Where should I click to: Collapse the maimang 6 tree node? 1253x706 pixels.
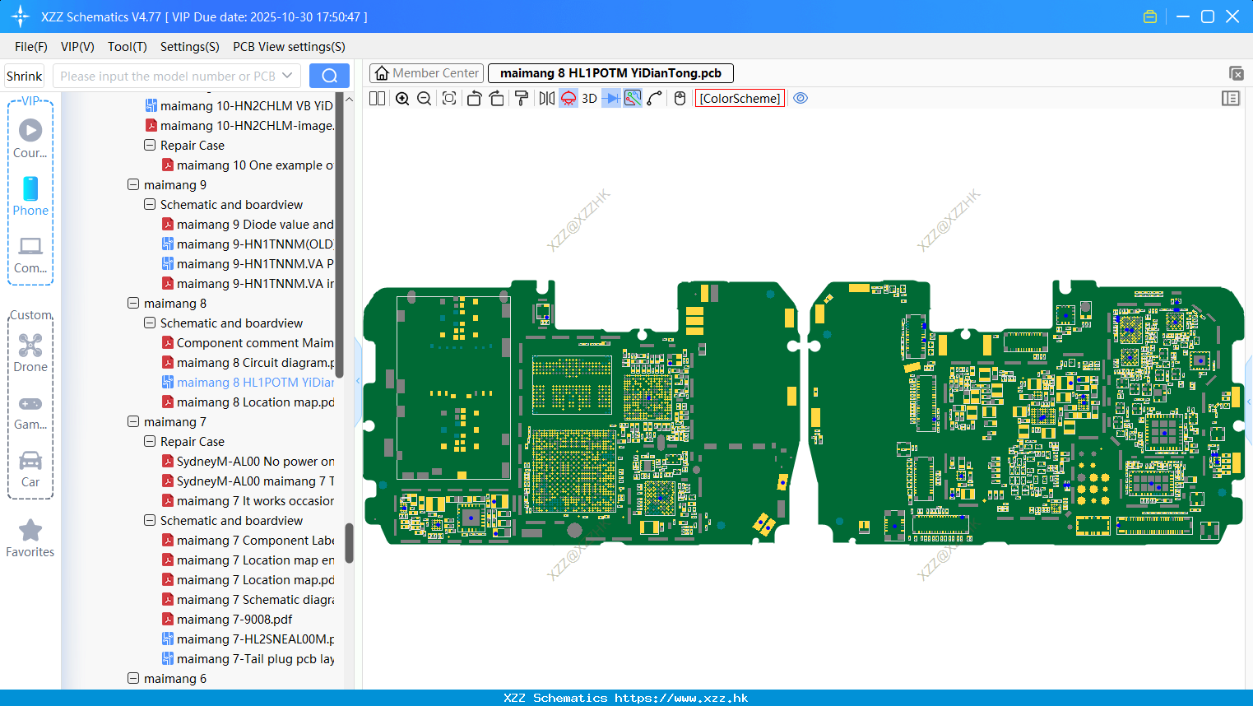(x=133, y=679)
